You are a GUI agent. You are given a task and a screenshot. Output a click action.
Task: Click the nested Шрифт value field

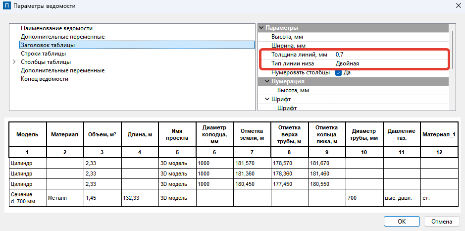tap(391, 108)
